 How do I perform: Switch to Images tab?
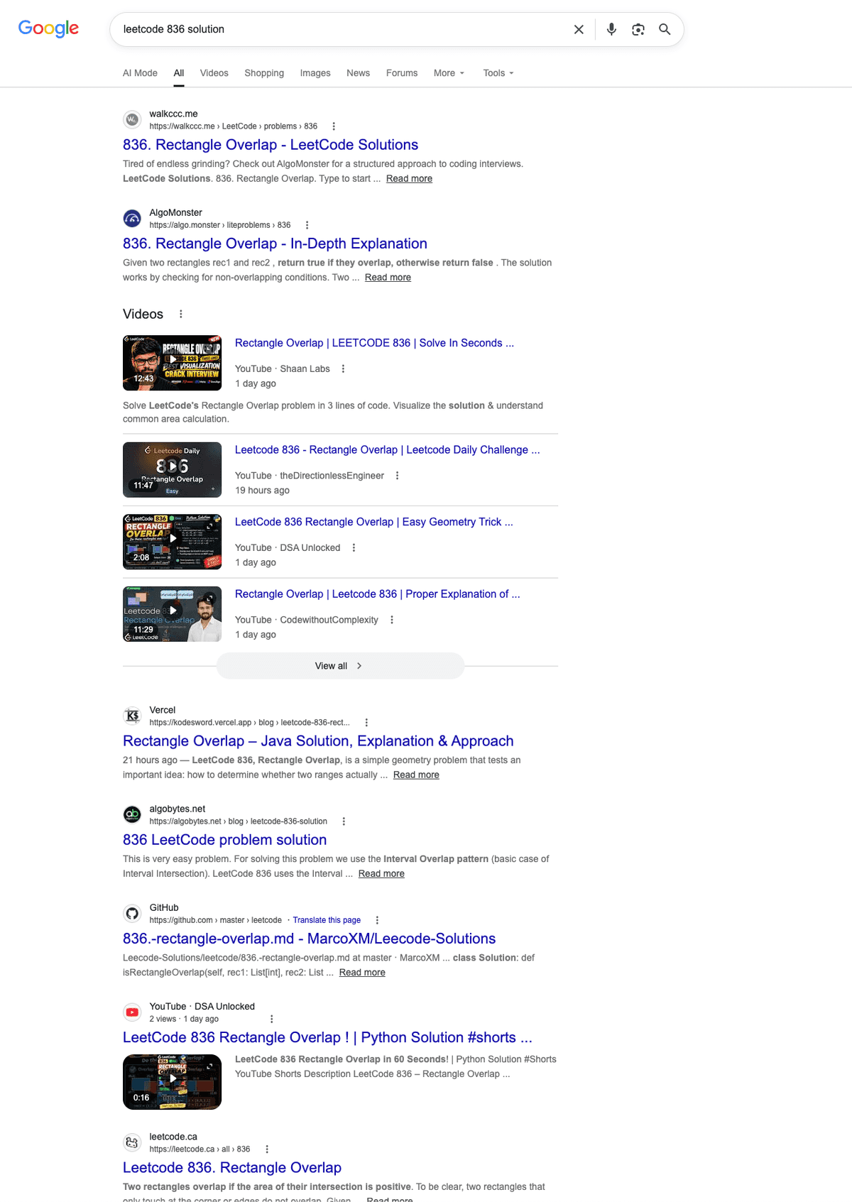(315, 73)
